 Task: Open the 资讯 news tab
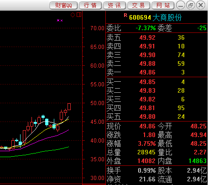coord(114,5)
